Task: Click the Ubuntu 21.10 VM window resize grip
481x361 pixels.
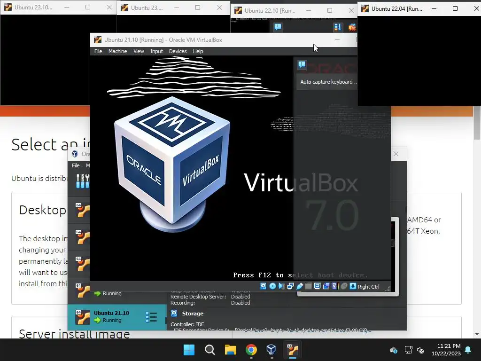Action: point(388,288)
